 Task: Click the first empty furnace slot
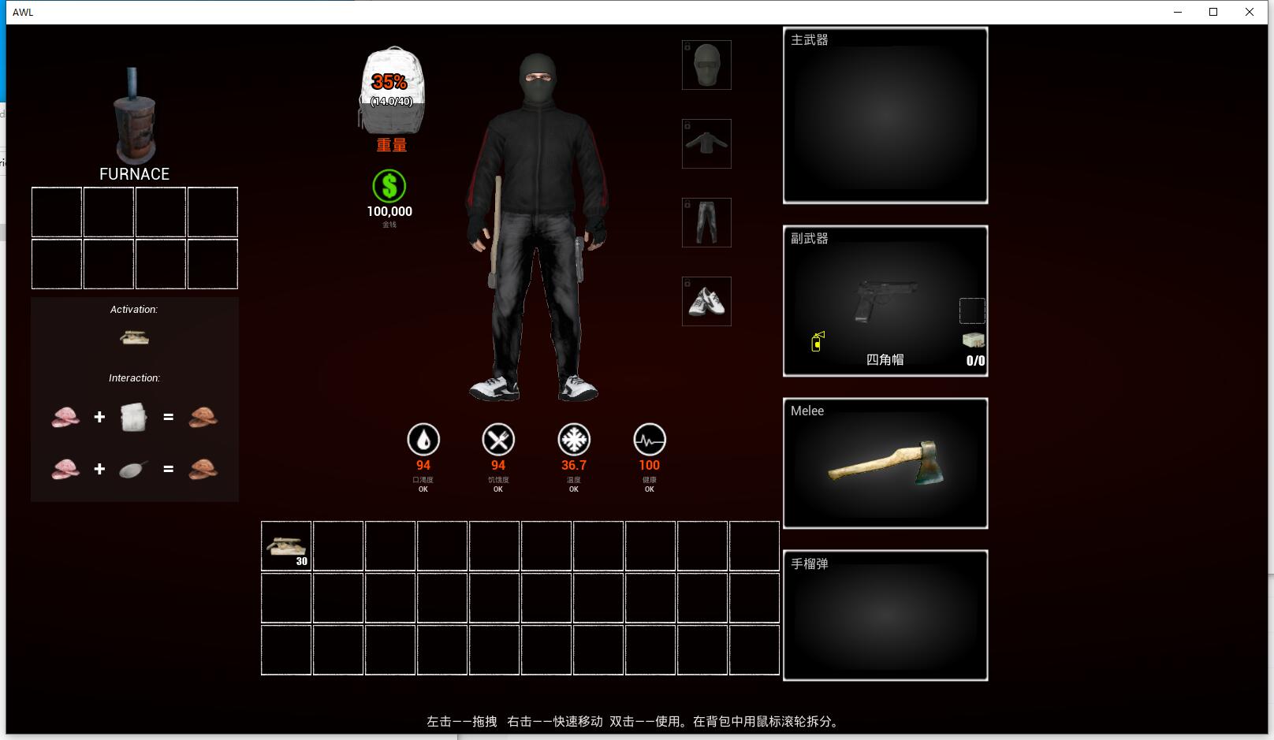click(57, 212)
